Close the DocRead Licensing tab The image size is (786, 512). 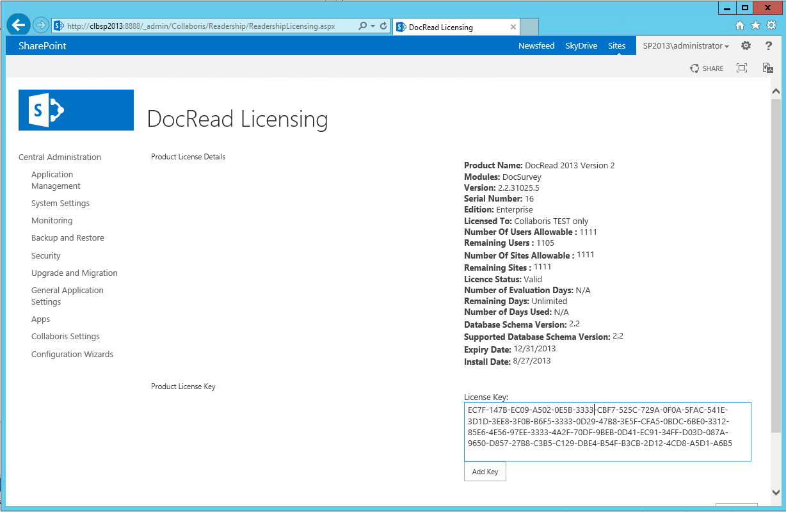coord(513,27)
